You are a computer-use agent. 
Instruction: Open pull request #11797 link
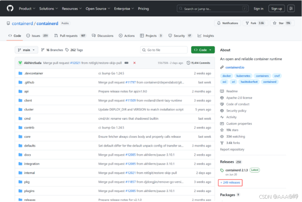131,82
